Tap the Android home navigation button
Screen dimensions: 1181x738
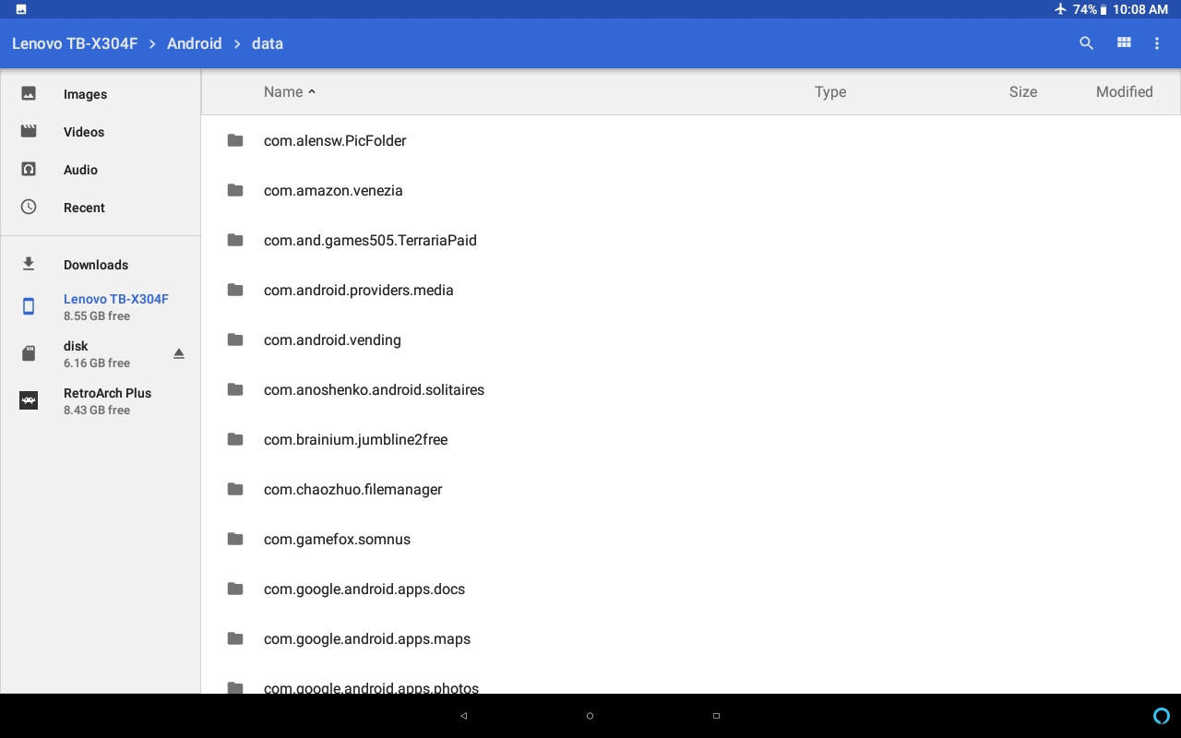(590, 716)
